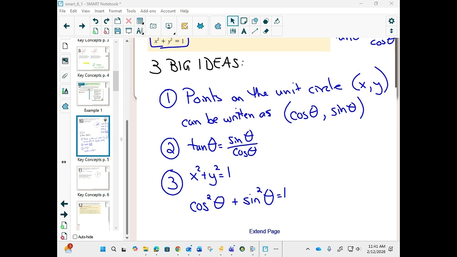This screenshot has width=457, height=257.
Task: Open Word from taskbar
Action: pos(199,249)
